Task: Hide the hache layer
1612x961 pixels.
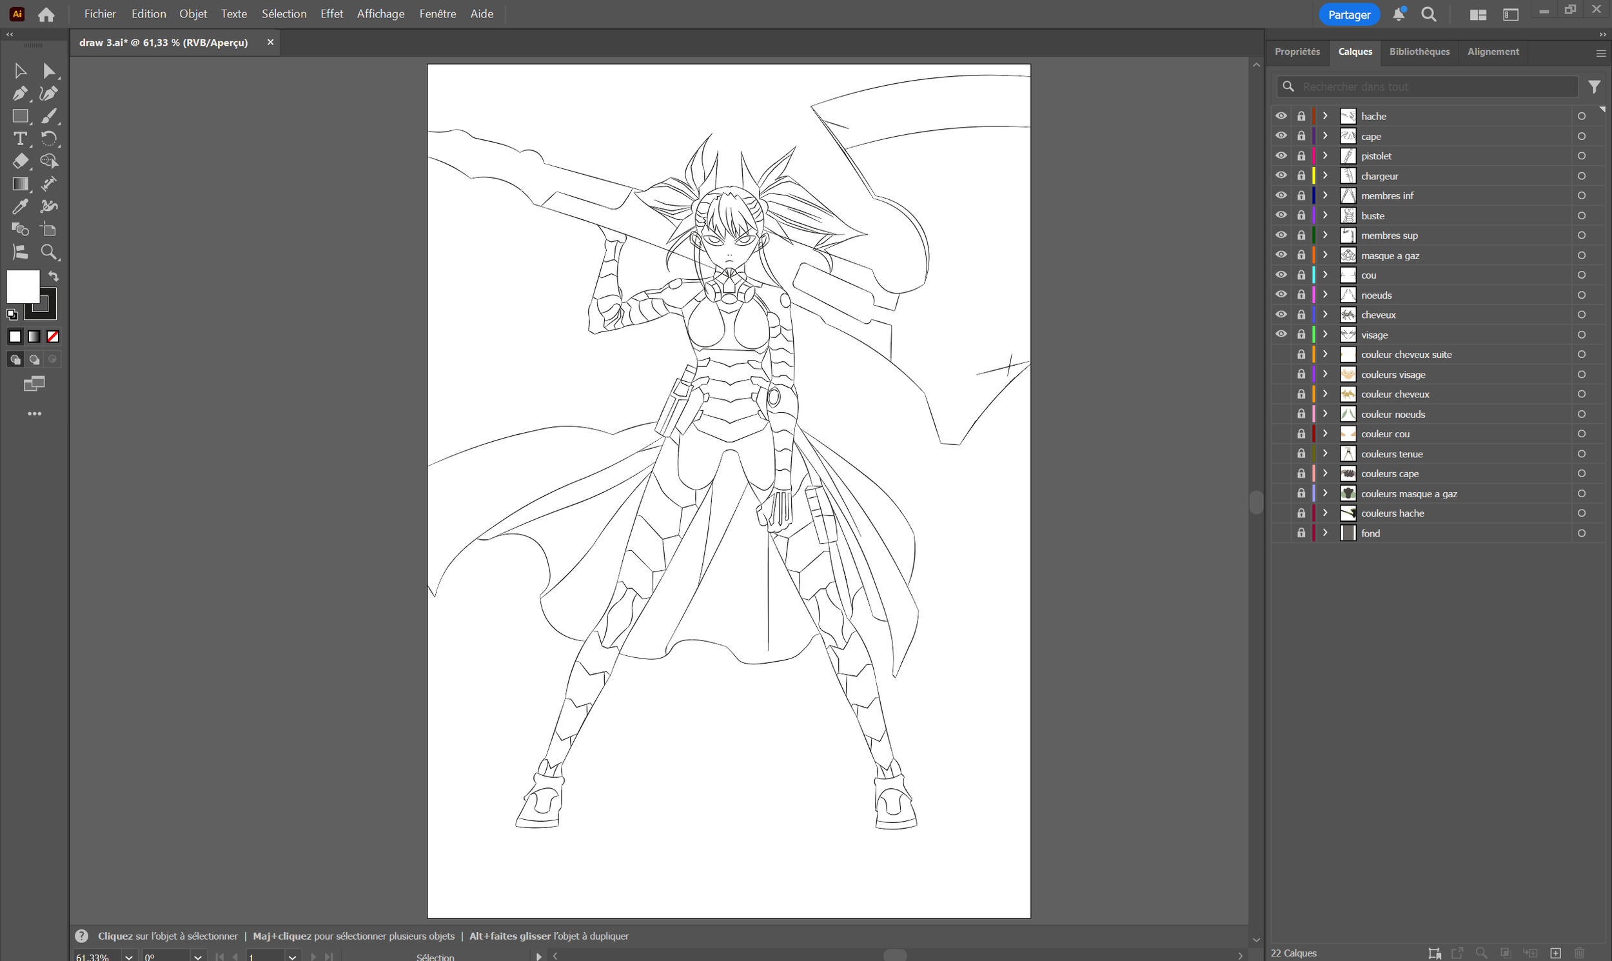Action: tap(1282, 115)
